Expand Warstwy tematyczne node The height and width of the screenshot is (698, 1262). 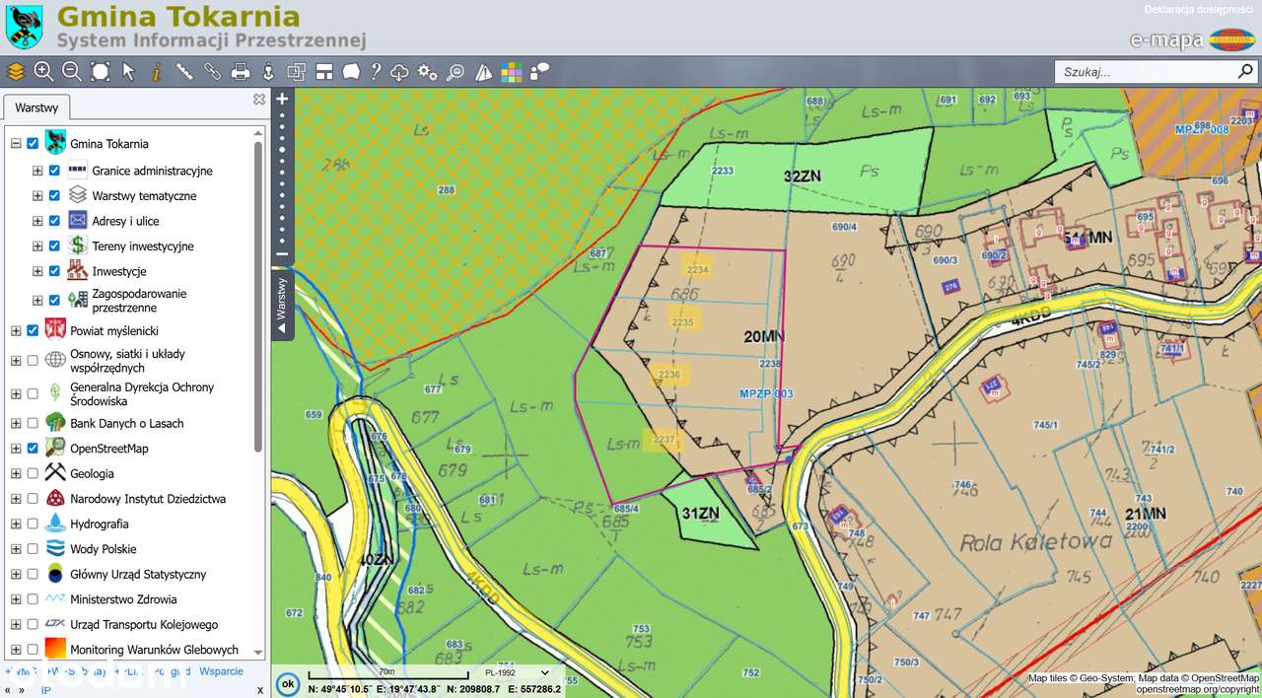[37, 195]
